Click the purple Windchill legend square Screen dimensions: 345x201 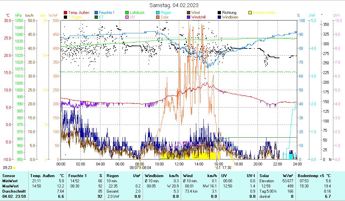[189, 17]
